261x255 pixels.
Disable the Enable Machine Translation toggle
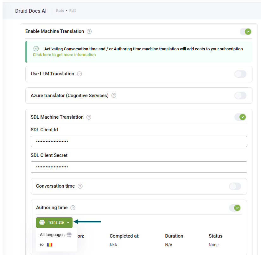coord(245,32)
